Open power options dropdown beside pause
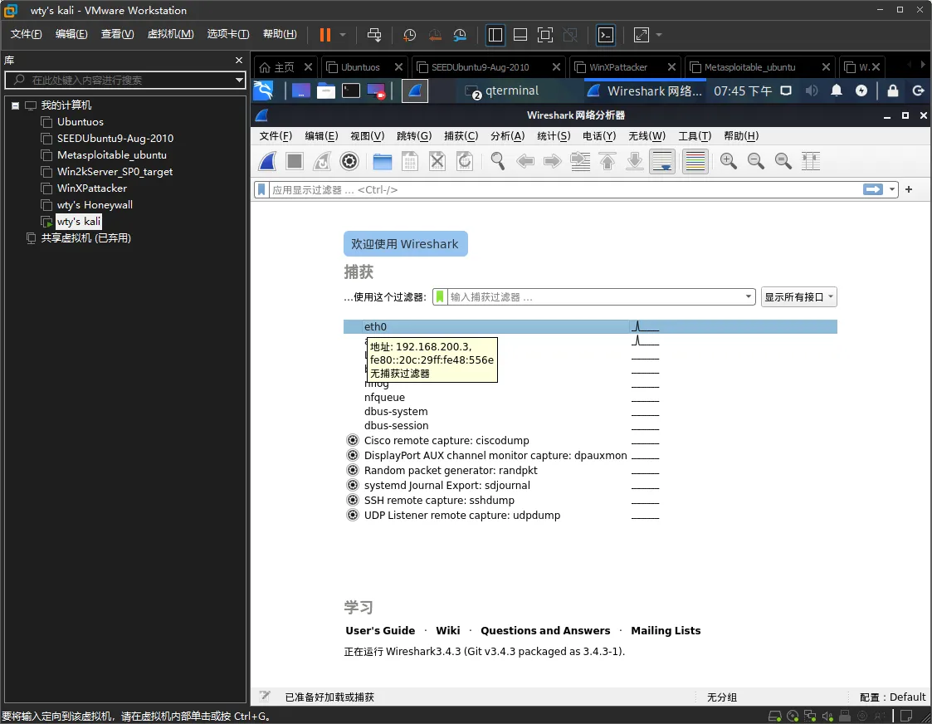Screen dimensions: 932x724 coord(343,35)
